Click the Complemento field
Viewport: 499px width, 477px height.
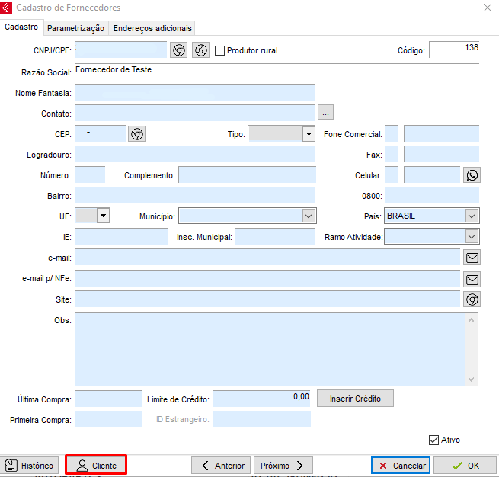click(x=248, y=174)
